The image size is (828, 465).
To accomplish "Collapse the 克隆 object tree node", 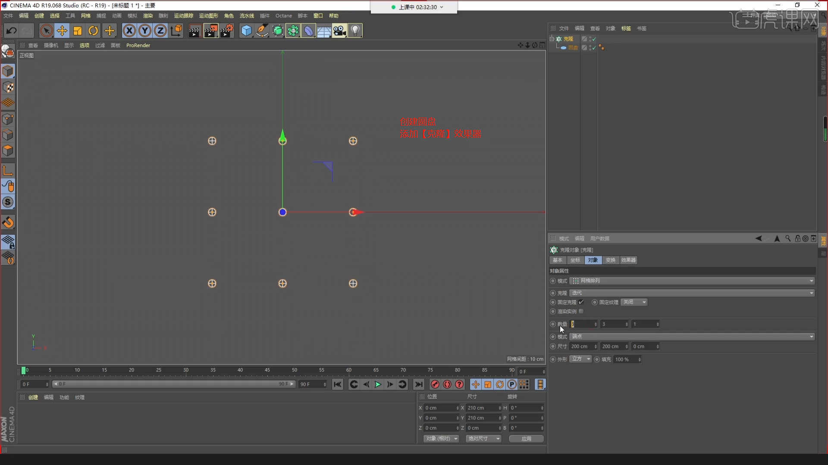I will (x=552, y=39).
